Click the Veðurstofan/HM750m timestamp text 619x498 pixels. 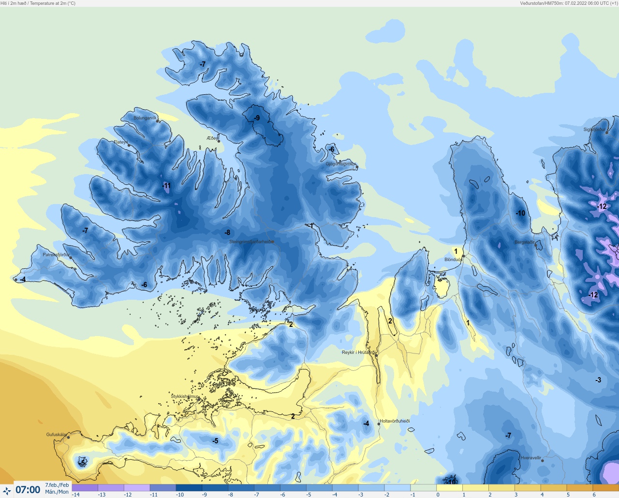(569, 3)
